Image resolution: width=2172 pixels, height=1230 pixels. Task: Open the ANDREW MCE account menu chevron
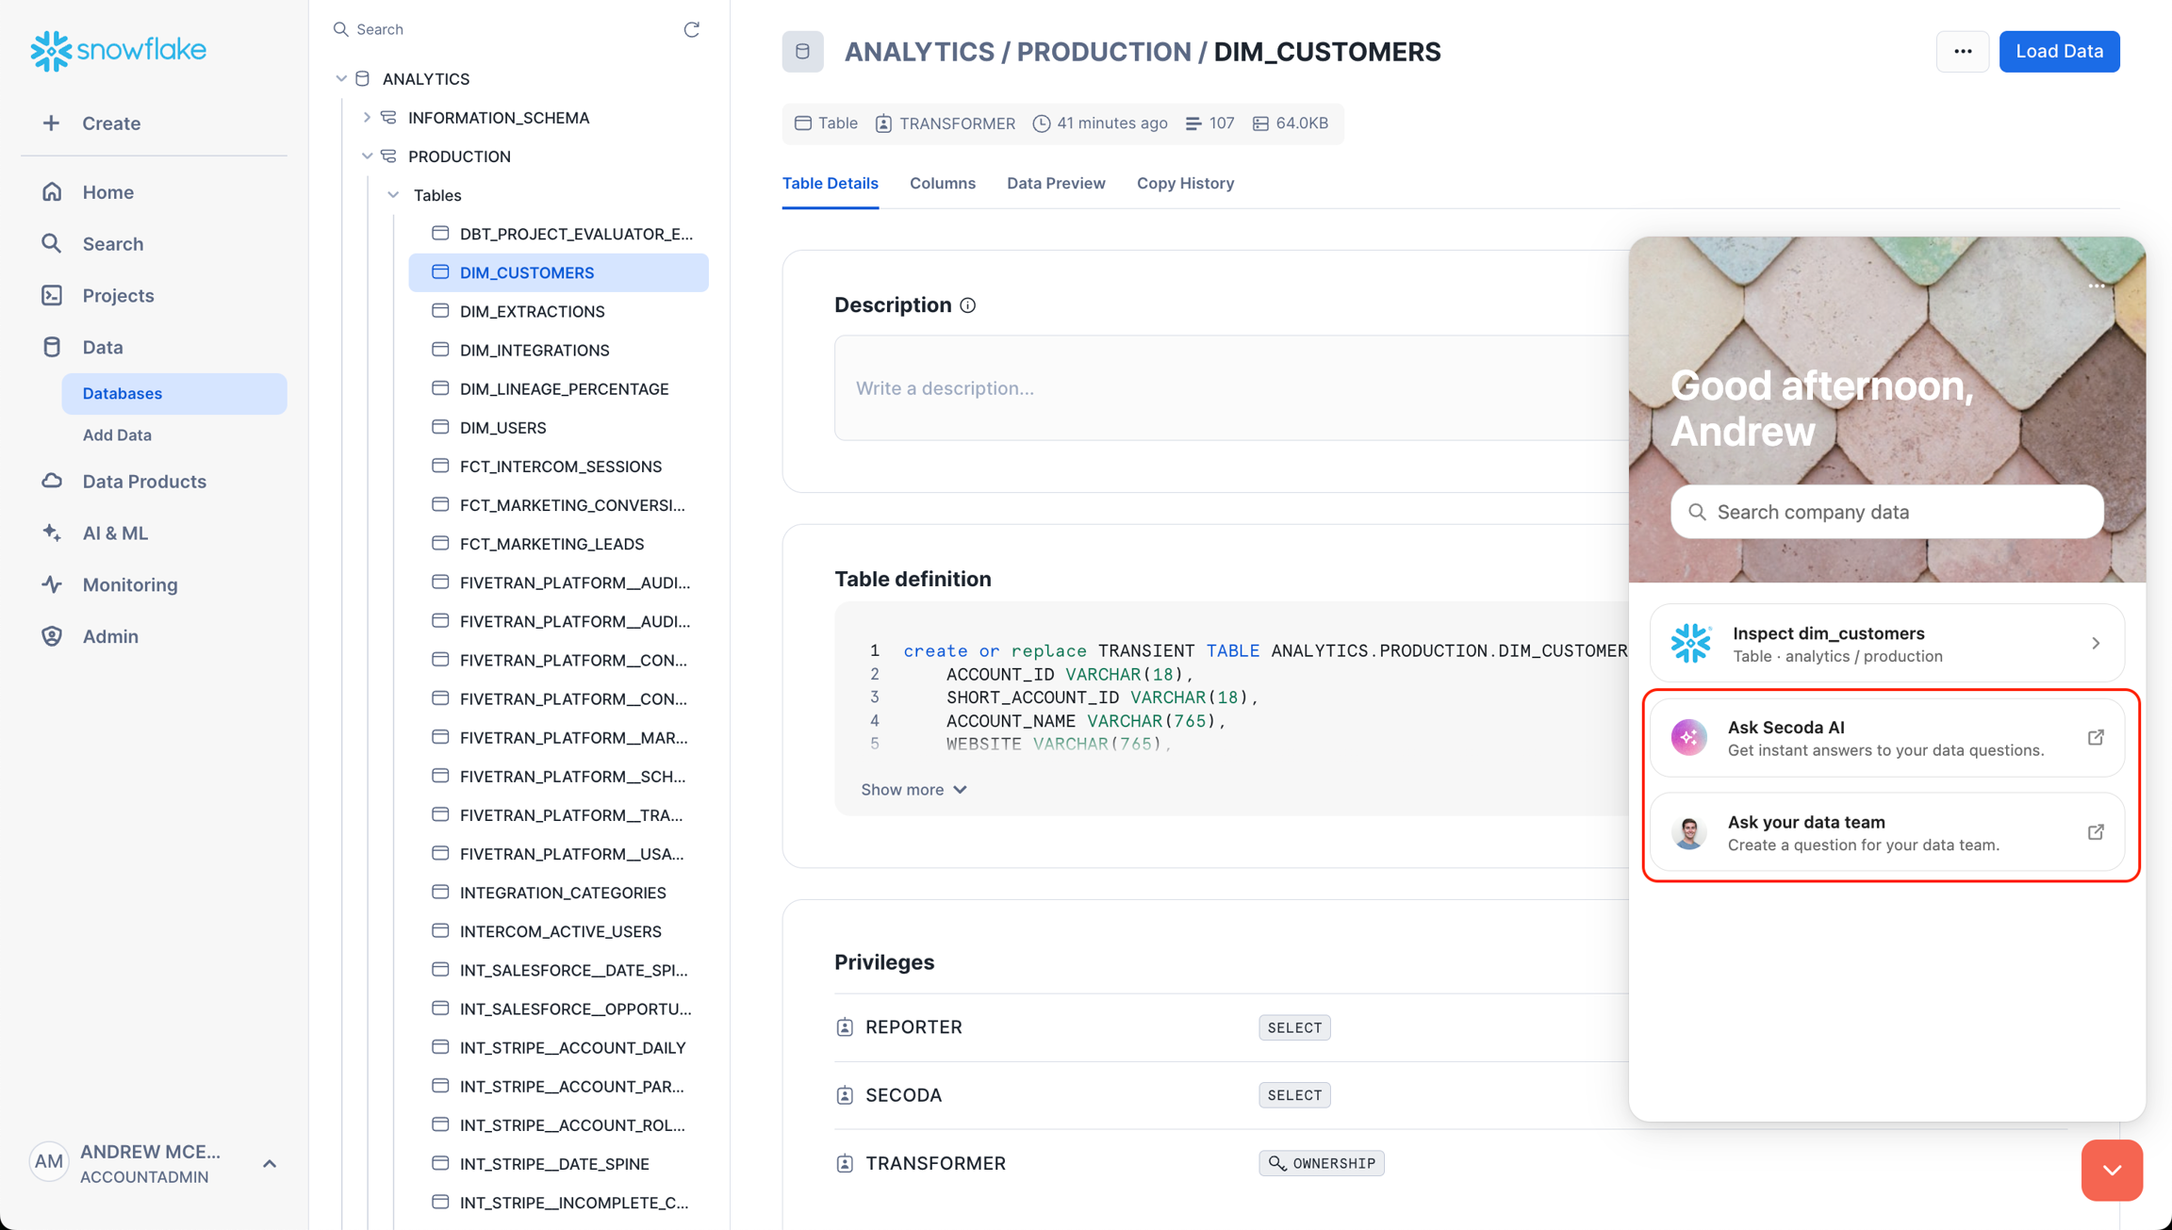(270, 1164)
